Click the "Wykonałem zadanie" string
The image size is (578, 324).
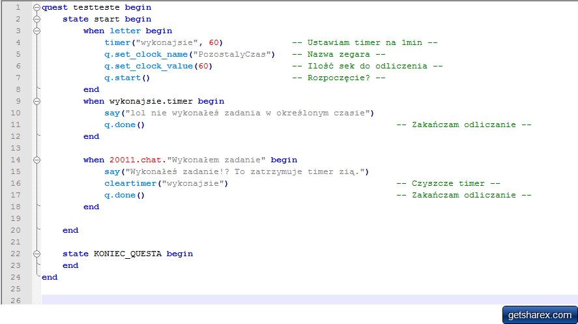[x=216, y=160]
